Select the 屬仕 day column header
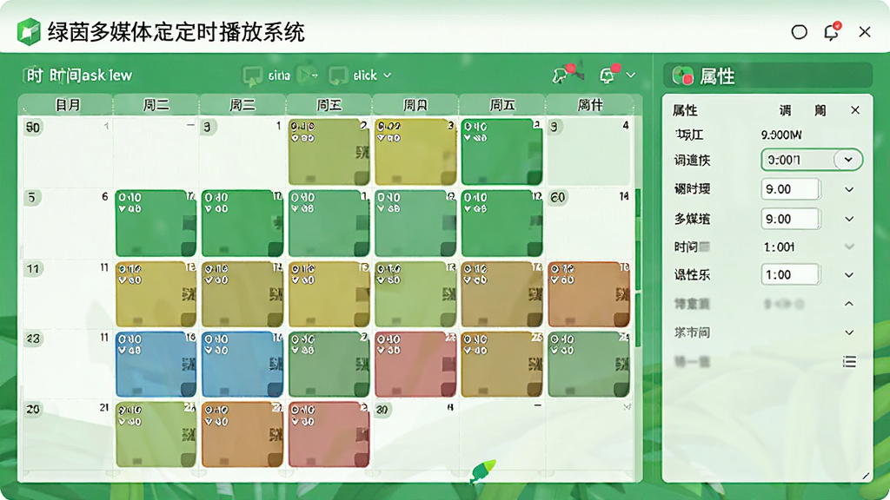890x500 pixels. [x=590, y=105]
